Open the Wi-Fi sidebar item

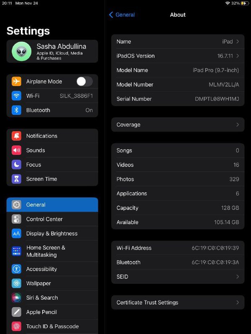(x=52, y=96)
